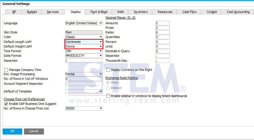Select the Services tab

click(53, 12)
